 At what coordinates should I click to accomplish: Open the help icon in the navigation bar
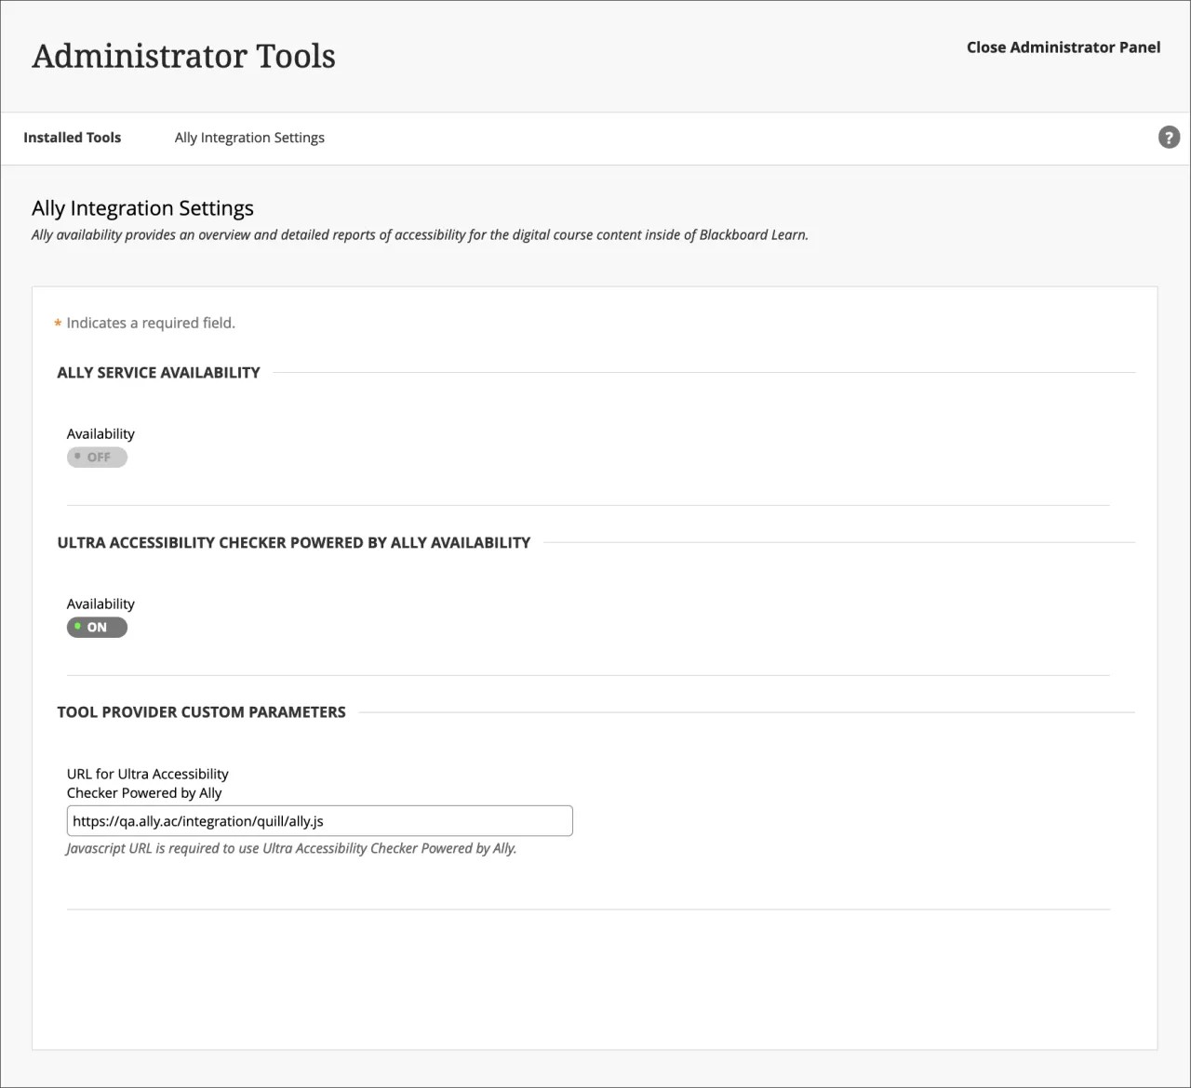pos(1168,137)
